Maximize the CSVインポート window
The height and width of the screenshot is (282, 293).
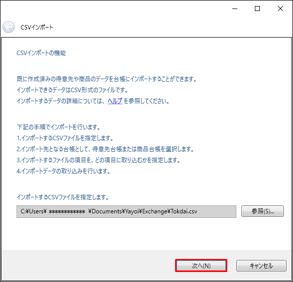tap(257, 9)
